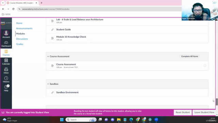Image resolution: width=218 pixels, height=123 pixels.
Task: Open site information icon in address bar
Action: pos(19,9)
